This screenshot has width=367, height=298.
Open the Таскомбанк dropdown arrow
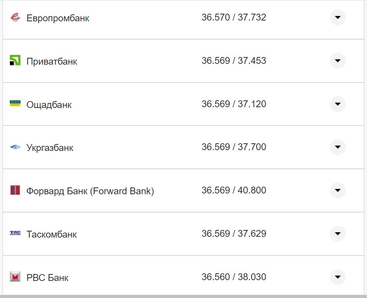337,234
